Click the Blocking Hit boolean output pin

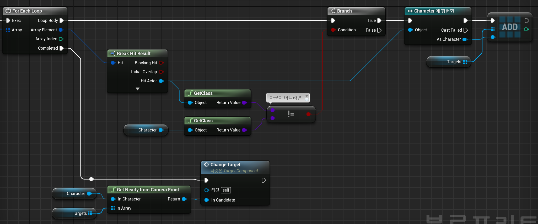click(x=161, y=63)
